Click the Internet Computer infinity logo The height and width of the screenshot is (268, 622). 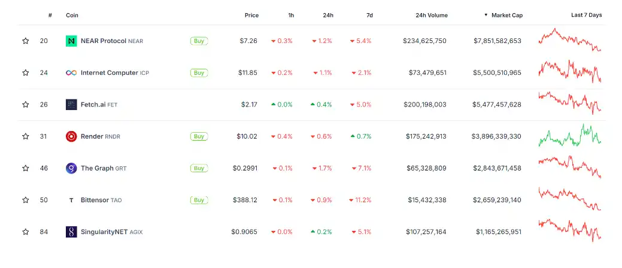coord(71,72)
